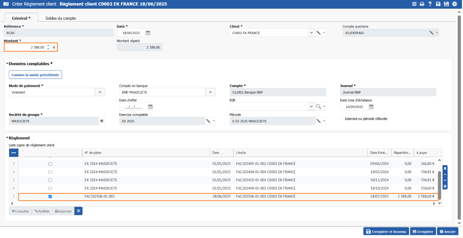This screenshot has height=238, width=463.
Task: Click the magnifier icon next to RIB
Action: (318, 107)
